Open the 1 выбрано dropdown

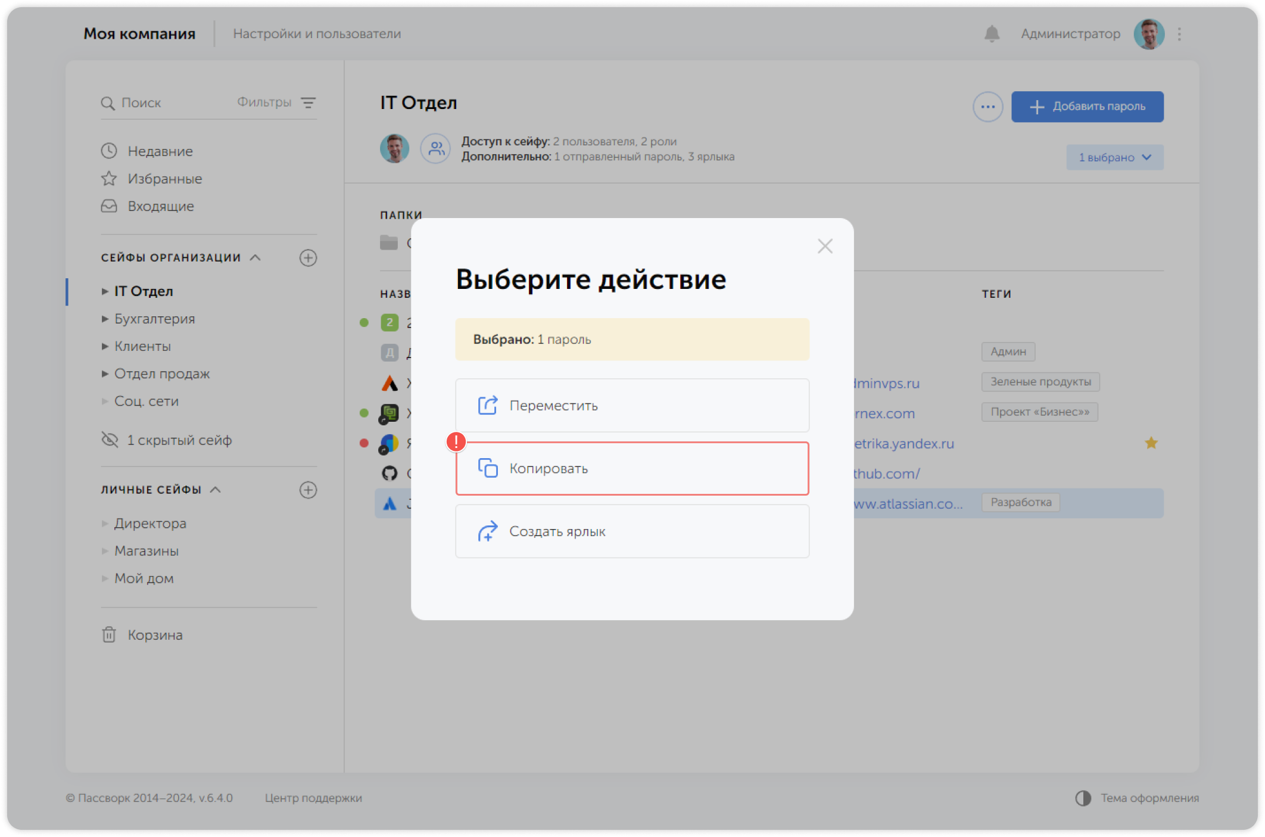[x=1114, y=157]
